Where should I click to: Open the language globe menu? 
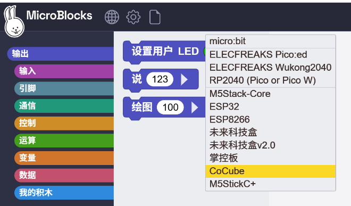pyautogui.click(x=112, y=17)
